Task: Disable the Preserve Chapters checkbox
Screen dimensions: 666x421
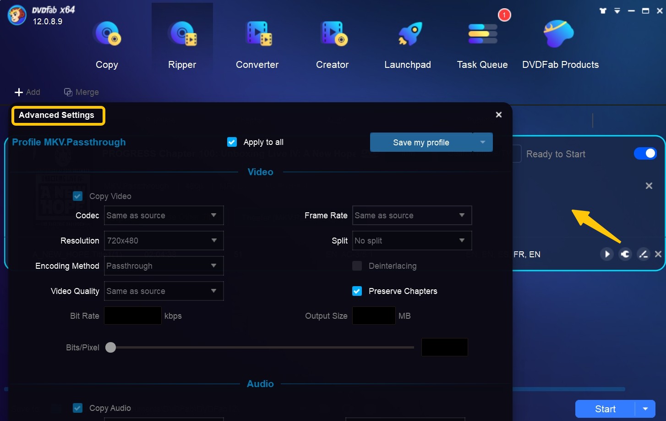Action: tap(357, 291)
